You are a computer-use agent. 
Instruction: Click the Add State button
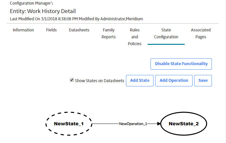pyautogui.click(x=140, y=80)
